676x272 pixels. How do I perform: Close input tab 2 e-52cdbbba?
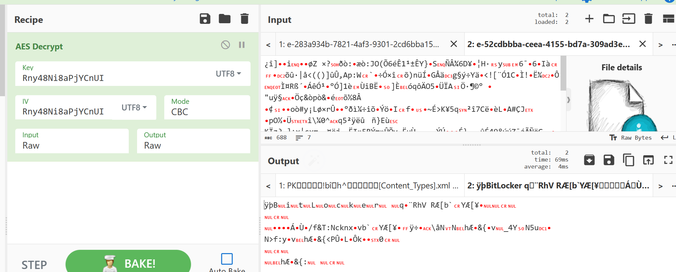click(x=642, y=44)
